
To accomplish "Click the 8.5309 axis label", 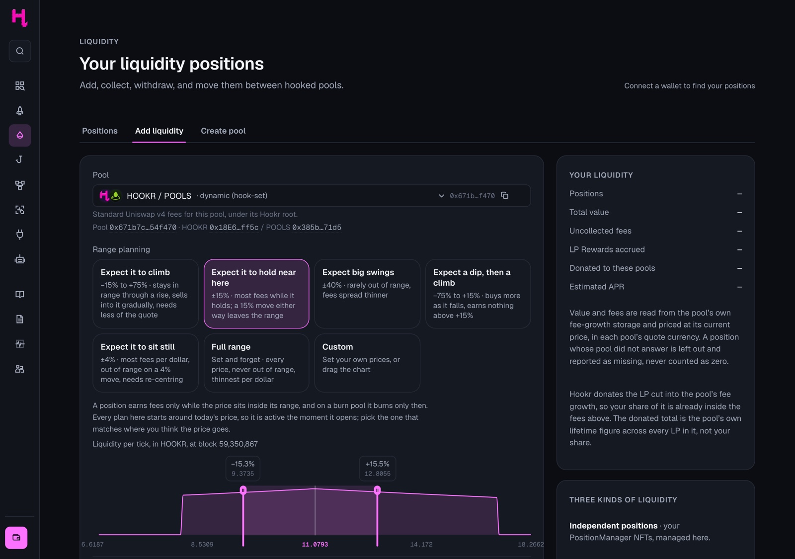I will 202,545.
